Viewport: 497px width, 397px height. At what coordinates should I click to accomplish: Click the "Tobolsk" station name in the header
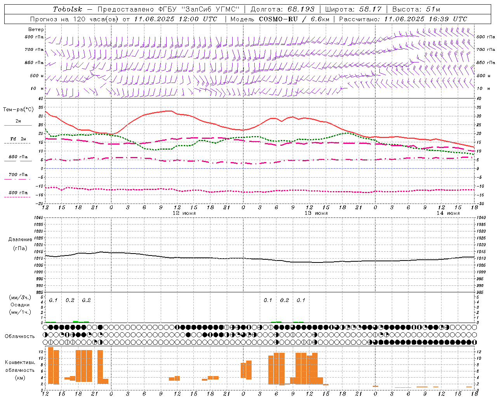point(68,9)
